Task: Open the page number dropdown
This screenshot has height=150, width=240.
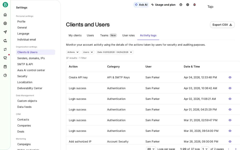Action: click(x=205, y=149)
